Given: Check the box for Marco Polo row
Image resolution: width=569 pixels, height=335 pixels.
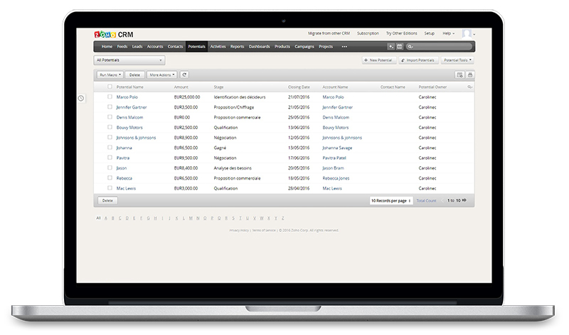Looking at the screenshot, I should 110,97.
